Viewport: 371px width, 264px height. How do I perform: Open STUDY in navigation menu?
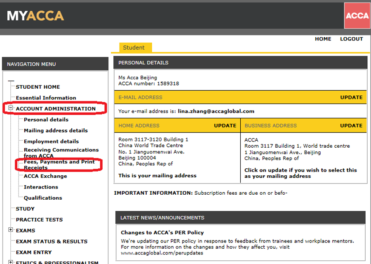(25, 209)
